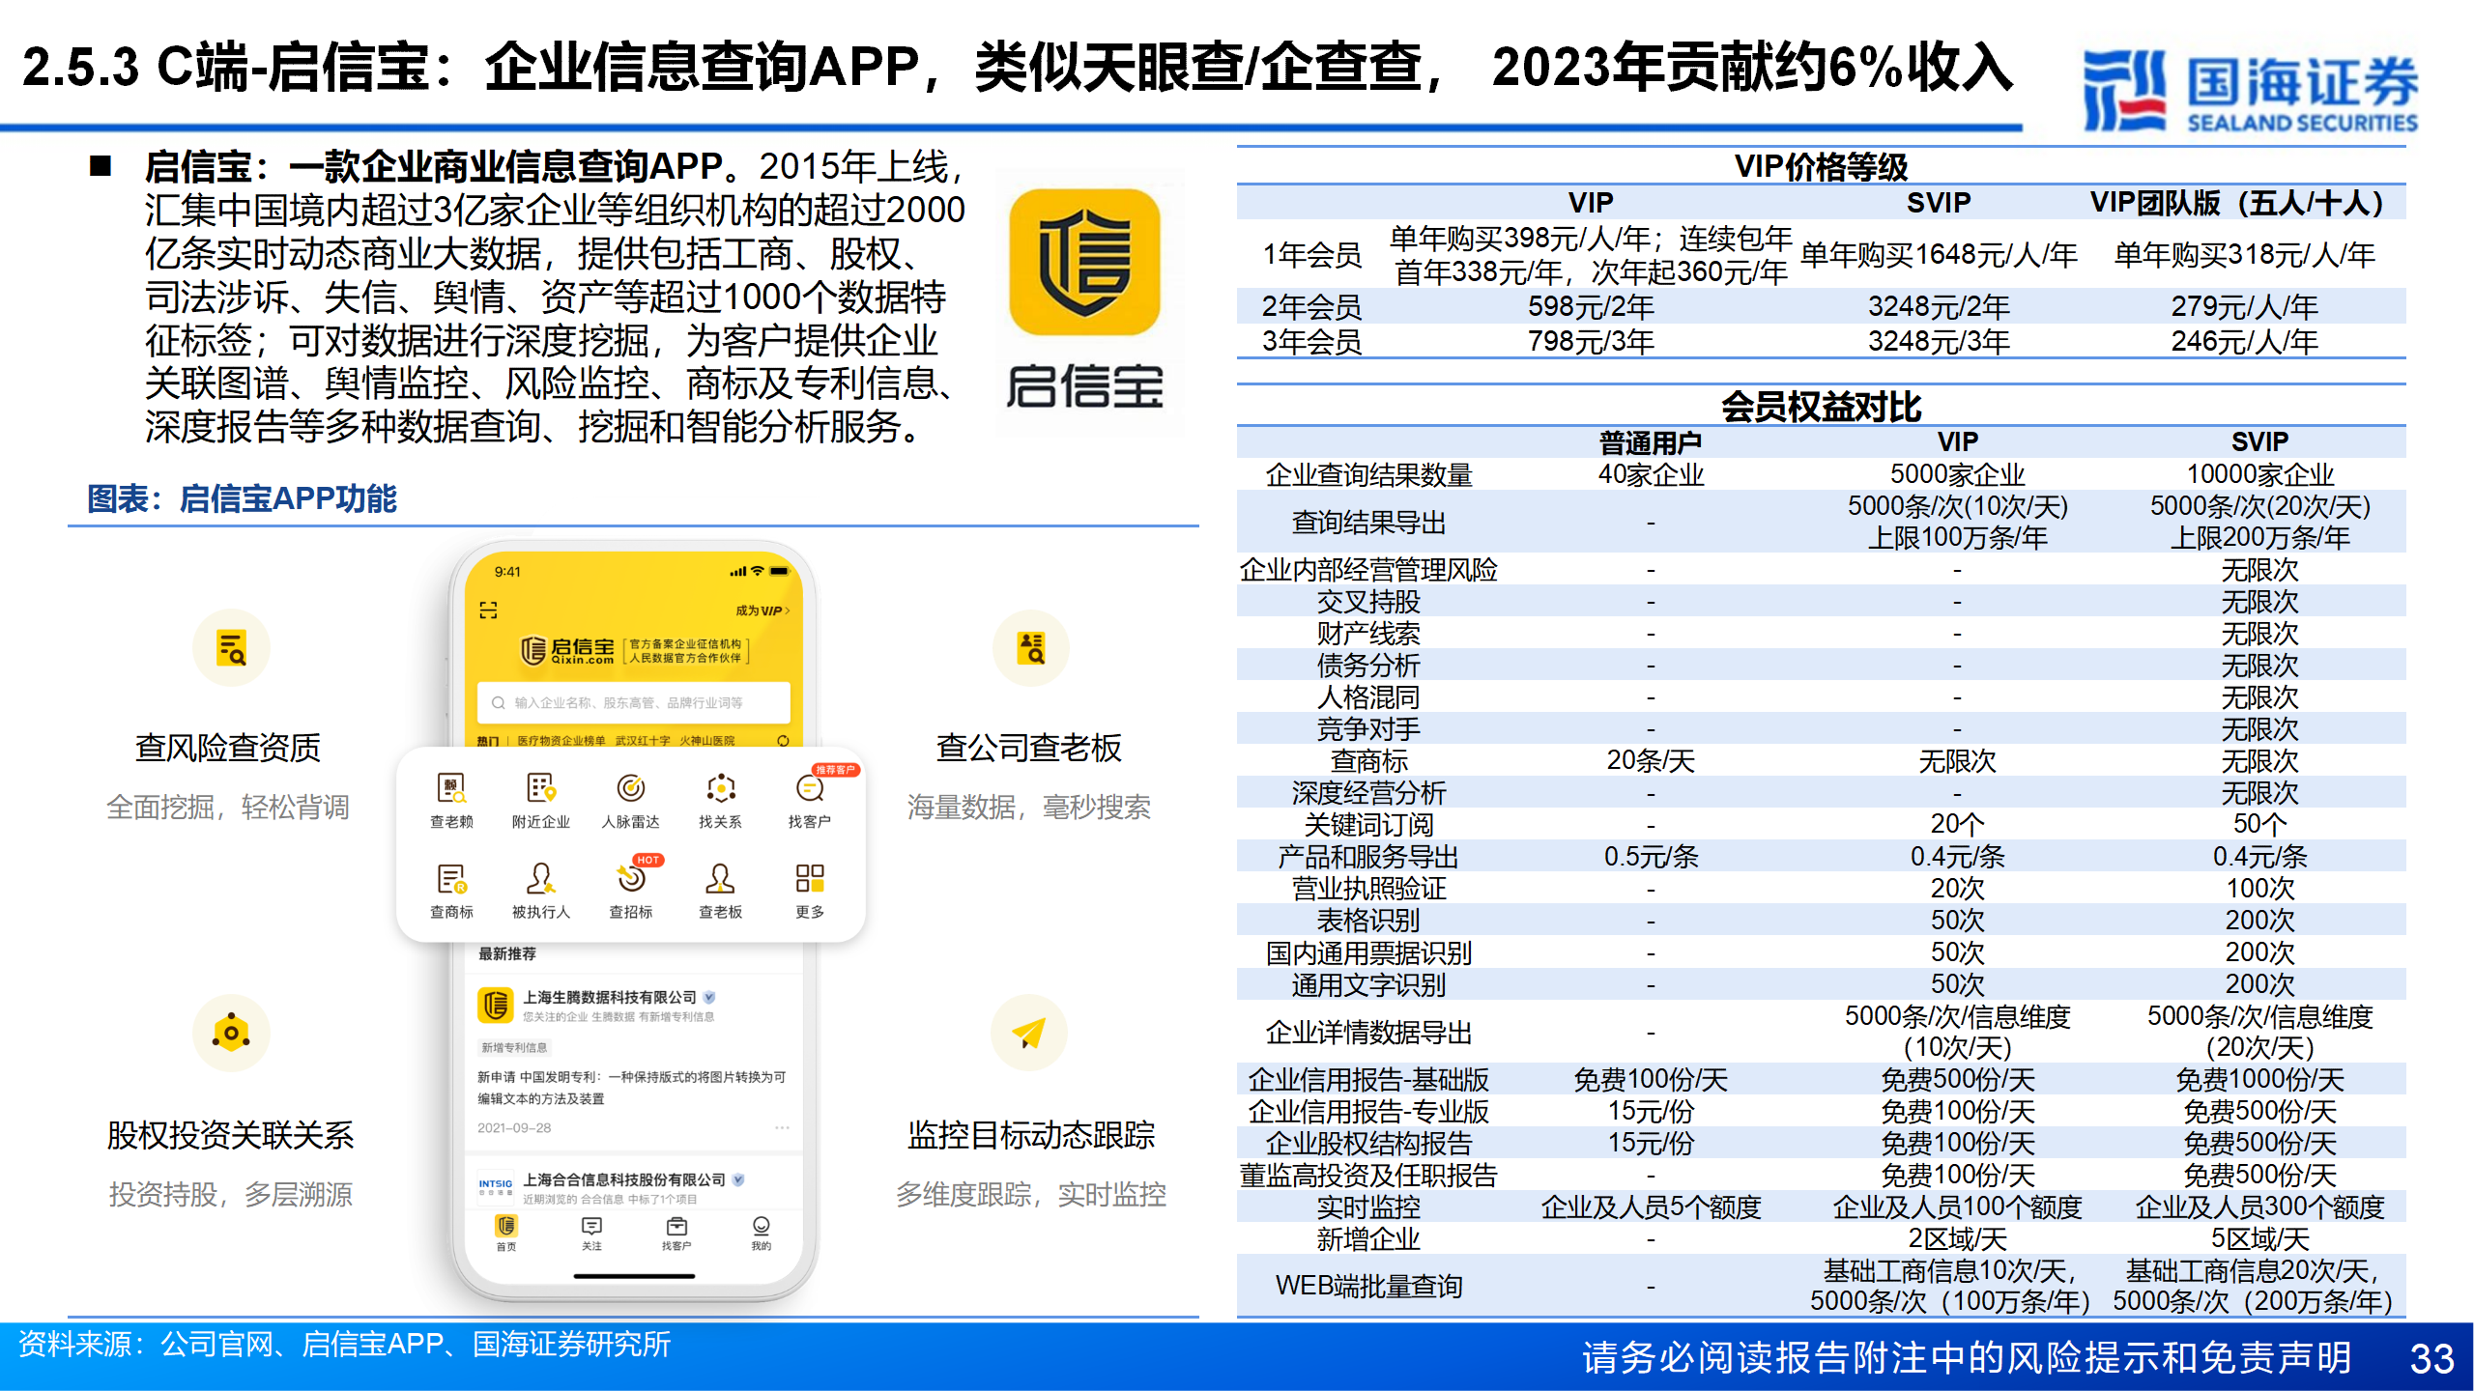Viewport: 2474px width, 1391px height.
Task: Click the 免费1000份/天 cell
Action: [2259, 1080]
